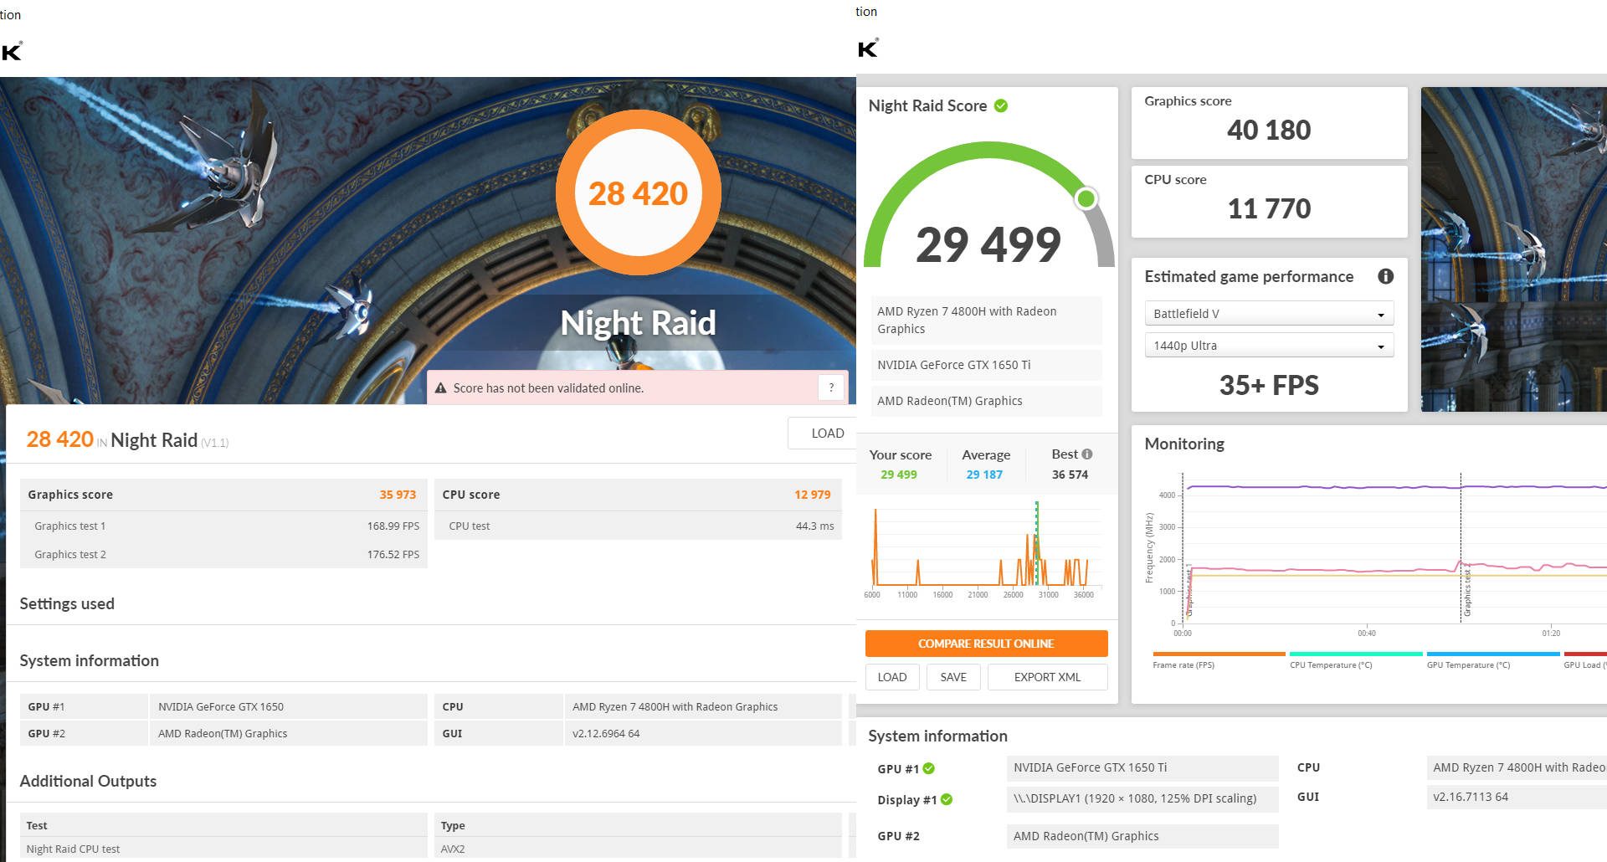
Task: Click the 3DMark K logo in right window
Action: click(868, 48)
